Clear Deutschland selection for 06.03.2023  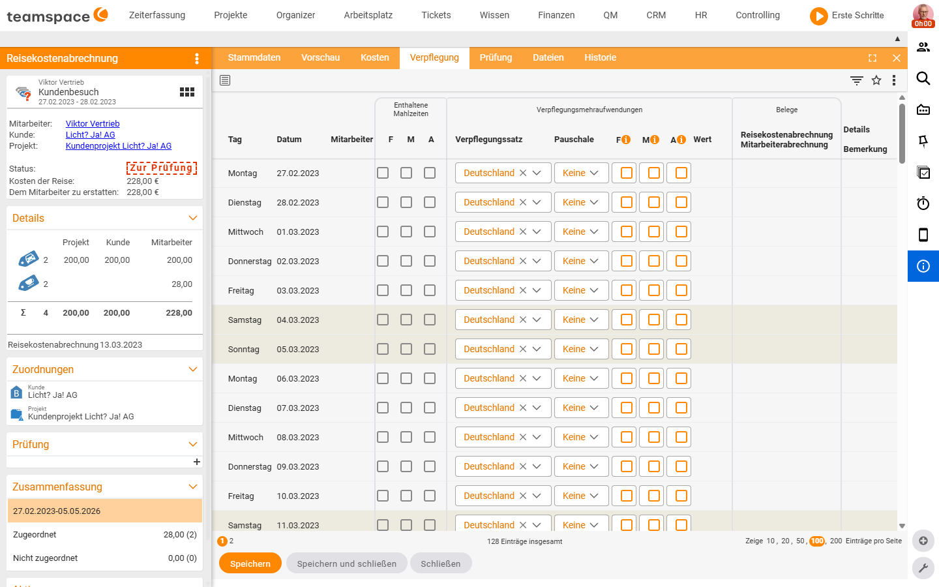tap(522, 378)
